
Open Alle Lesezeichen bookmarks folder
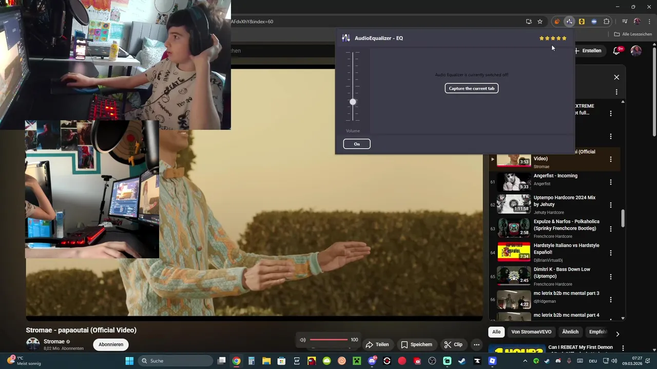633,34
